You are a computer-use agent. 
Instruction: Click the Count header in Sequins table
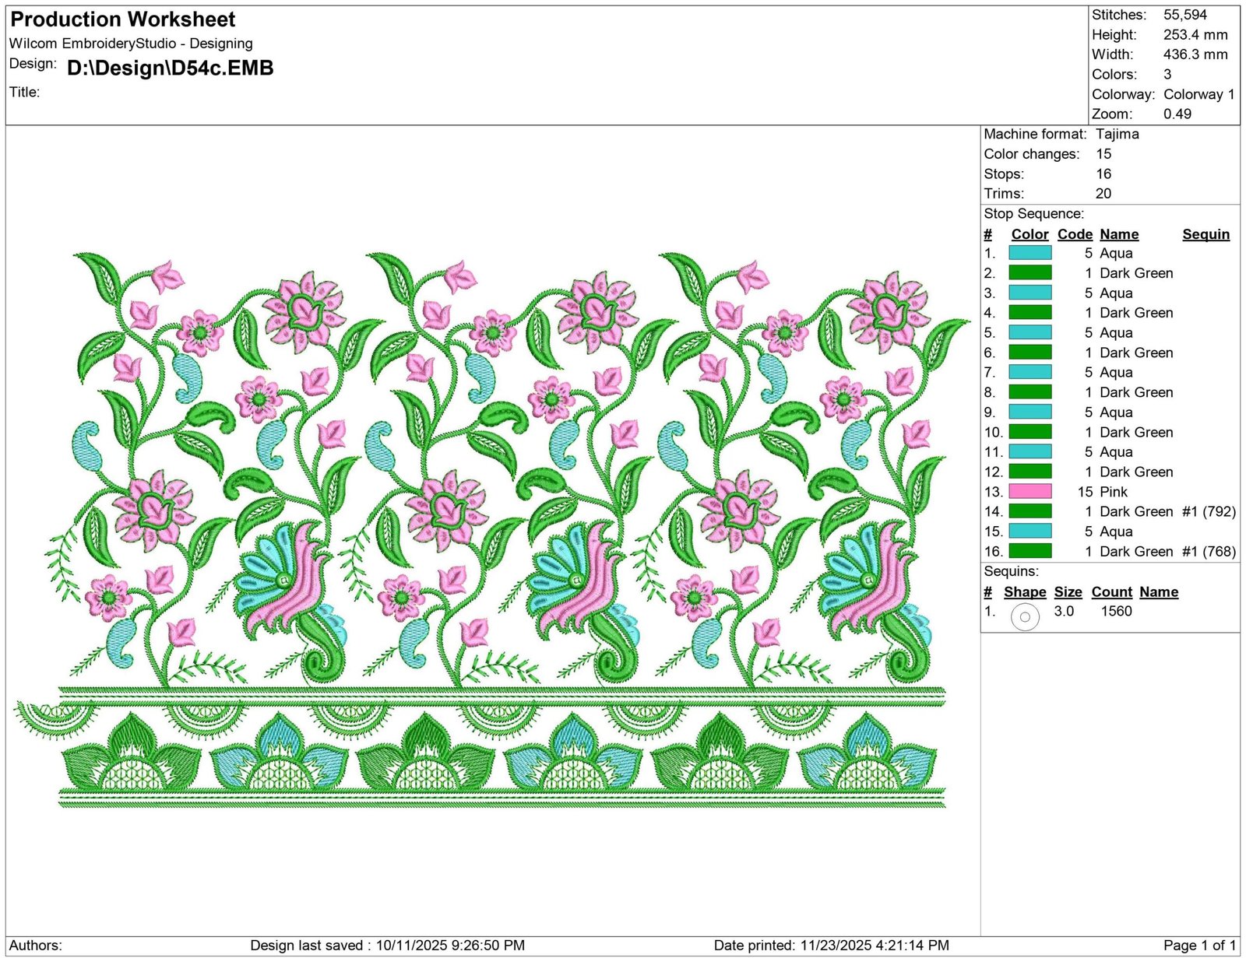[x=1111, y=592]
